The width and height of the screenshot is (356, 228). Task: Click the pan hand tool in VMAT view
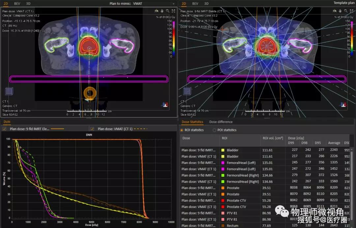[x=162, y=11]
